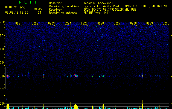Click the wide yellow intensity burst after 0224
The height and width of the screenshot is (109, 172).
click(75, 106)
